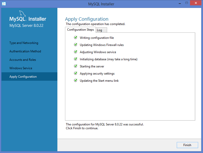Click the 'Apply Configuration' page heading
The height and width of the screenshot is (153, 203).
click(x=87, y=19)
